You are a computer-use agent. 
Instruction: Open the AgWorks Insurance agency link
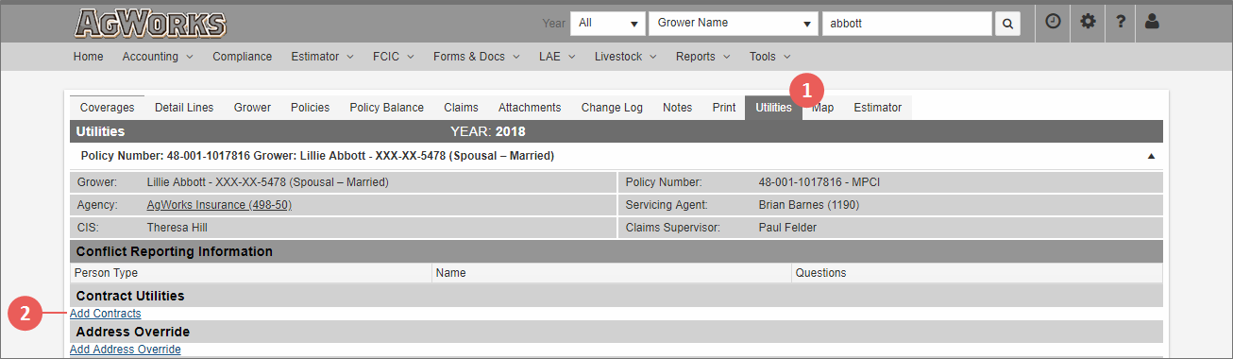pos(219,205)
